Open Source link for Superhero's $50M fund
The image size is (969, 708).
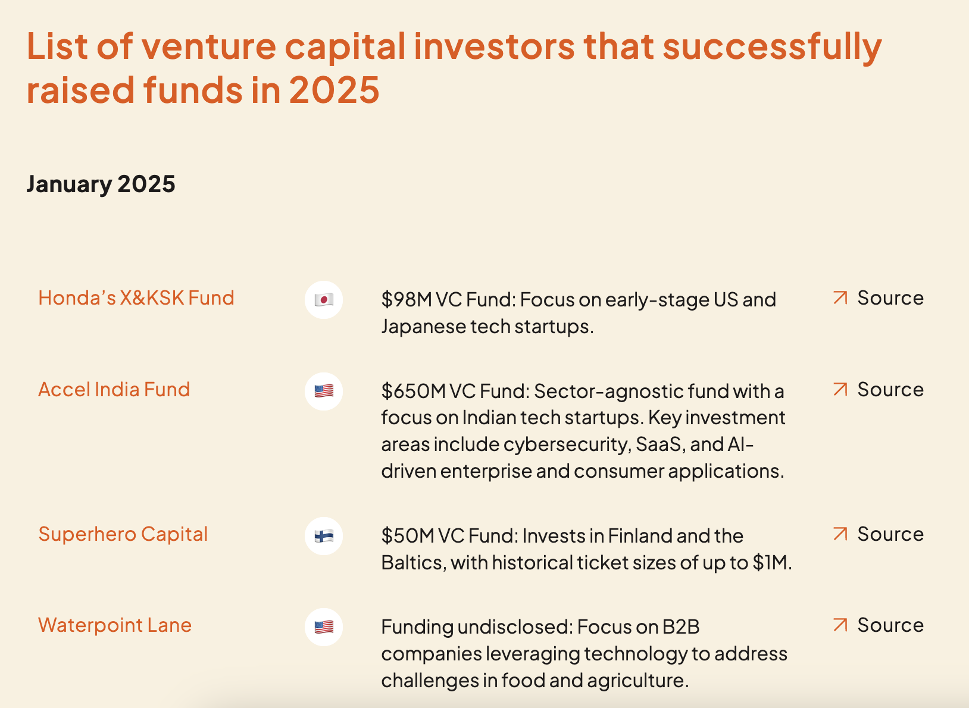[x=890, y=534]
